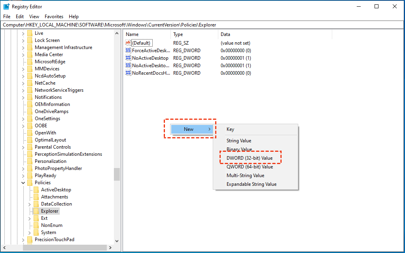Click the Explorer folder icon in tree

36,211
